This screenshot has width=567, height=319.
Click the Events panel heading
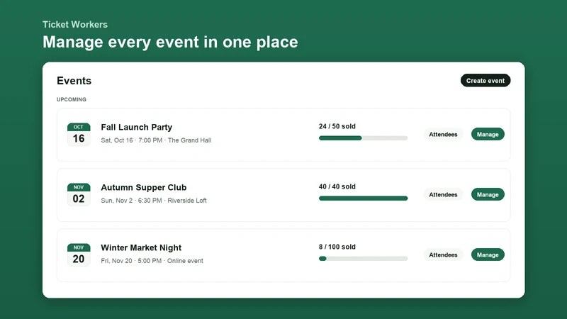coord(74,81)
